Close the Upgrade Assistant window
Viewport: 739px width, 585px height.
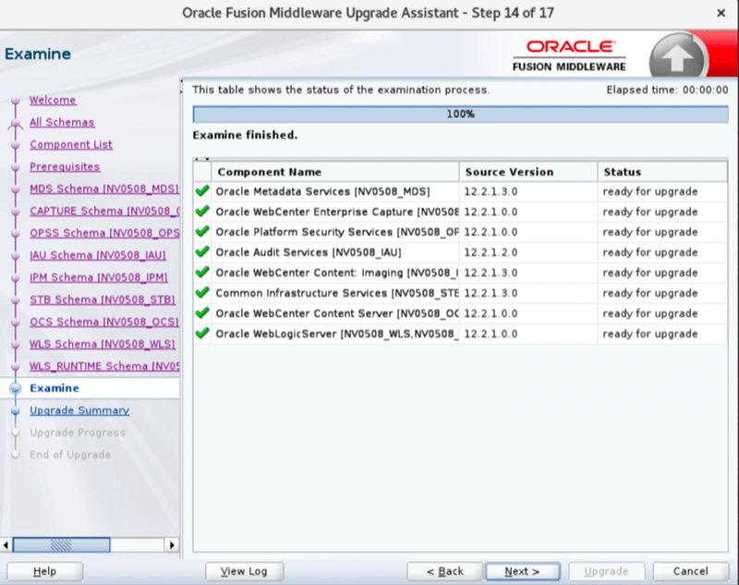[721, 13]
